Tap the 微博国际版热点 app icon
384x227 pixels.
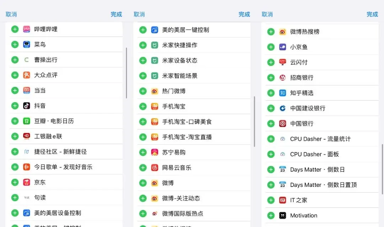tap(155, 214)
